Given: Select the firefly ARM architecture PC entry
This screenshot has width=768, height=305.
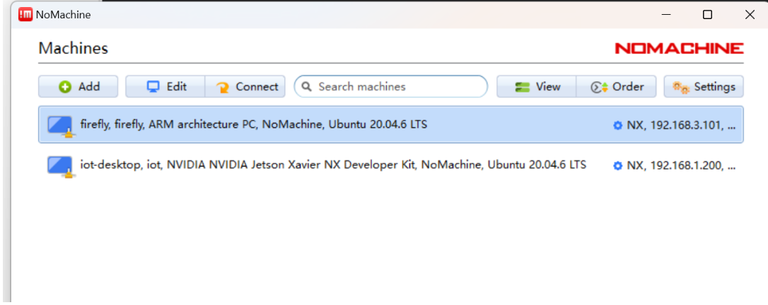Looking at the screenshot, I should [253, 125].
